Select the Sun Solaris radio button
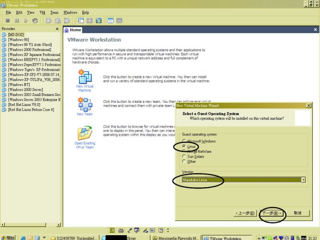 pos(184,156)
